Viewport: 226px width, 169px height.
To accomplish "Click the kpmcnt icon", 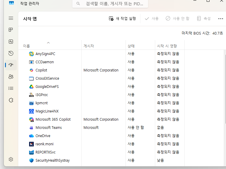I will click(31, 103).
